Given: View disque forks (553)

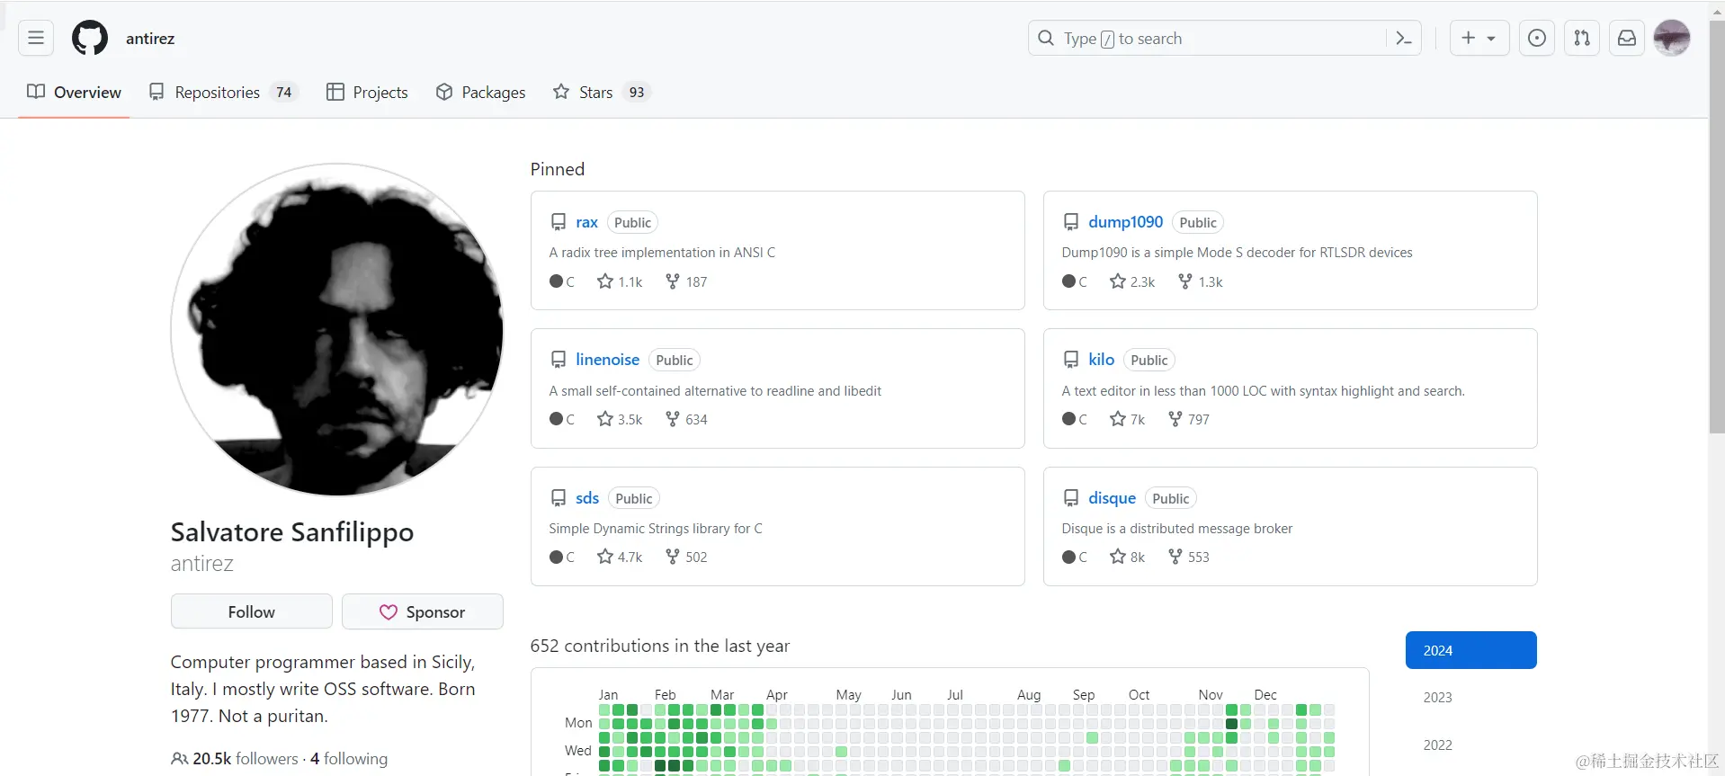Looking at the screenshot, I should [x=1189, y=557].
